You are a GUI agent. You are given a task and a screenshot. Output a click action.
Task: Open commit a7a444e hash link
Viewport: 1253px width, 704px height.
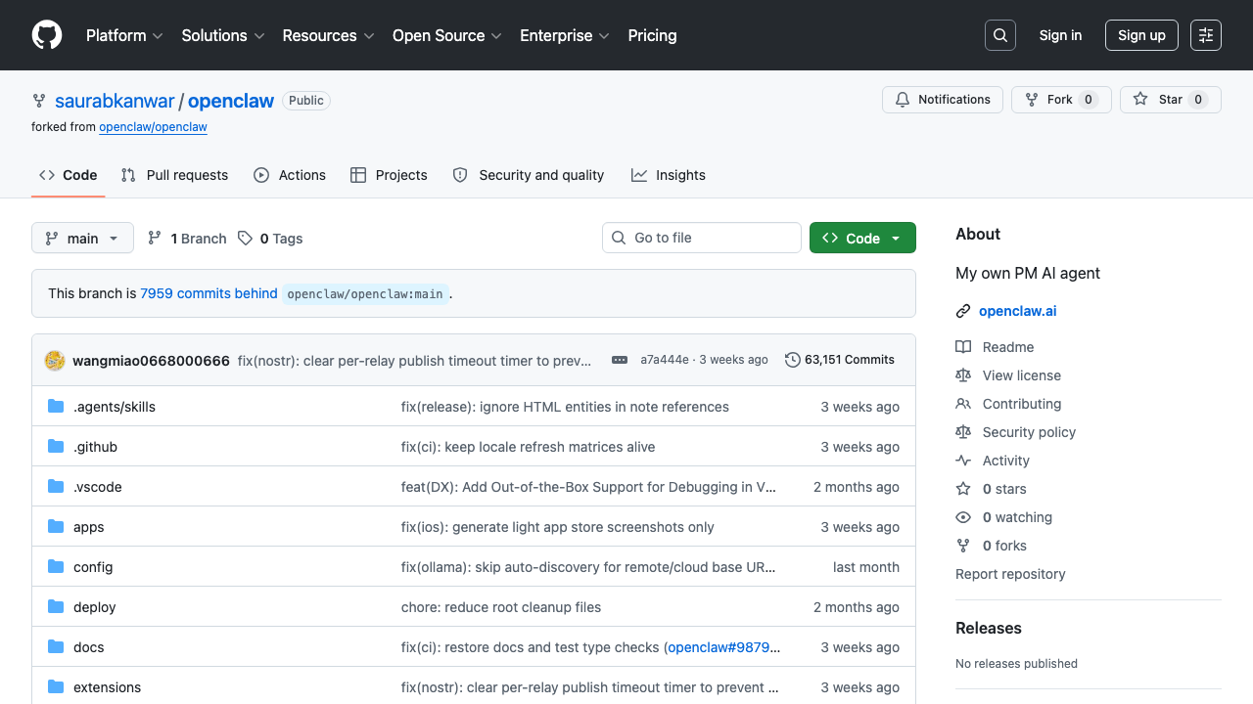tap(665, 360)
